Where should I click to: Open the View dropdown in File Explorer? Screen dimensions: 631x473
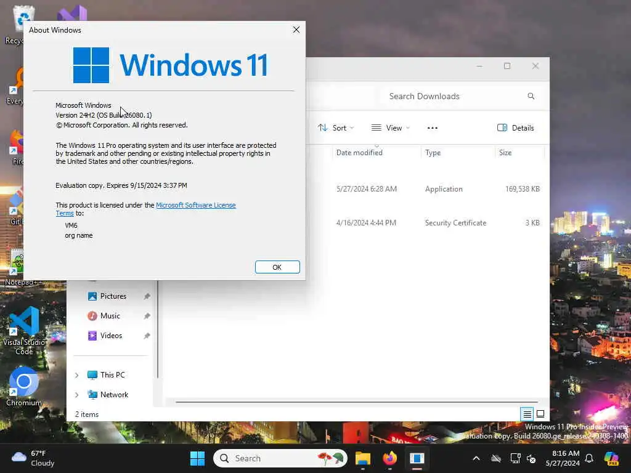point(390,128)
